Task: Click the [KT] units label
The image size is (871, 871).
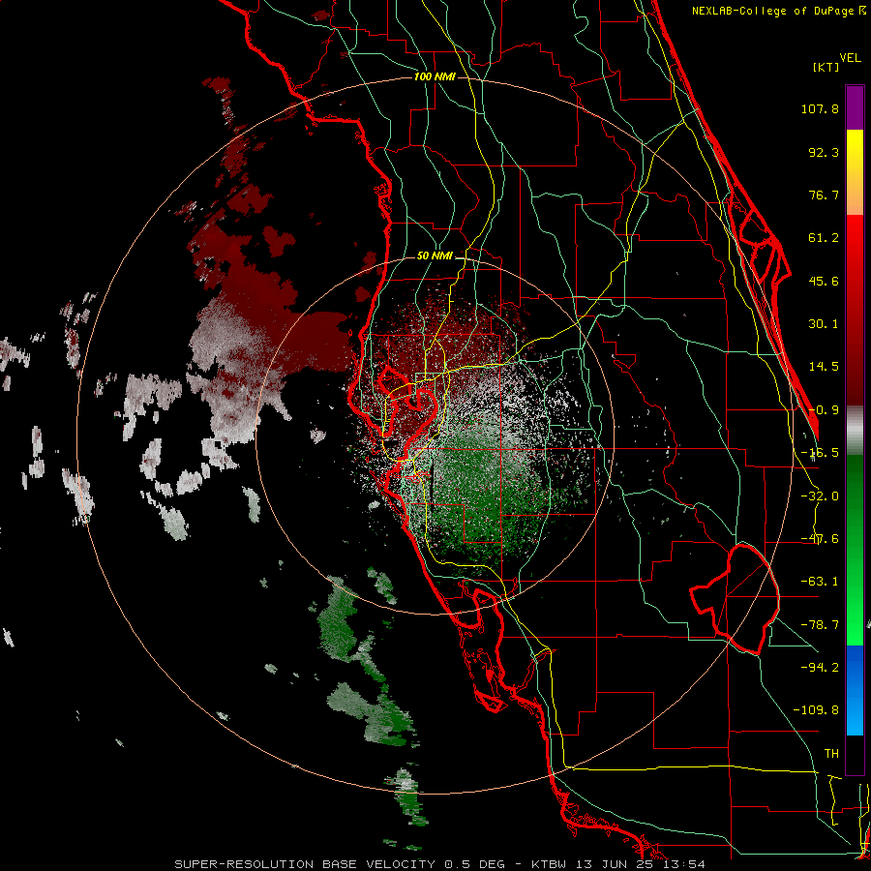Action: [x=826, y=67]
